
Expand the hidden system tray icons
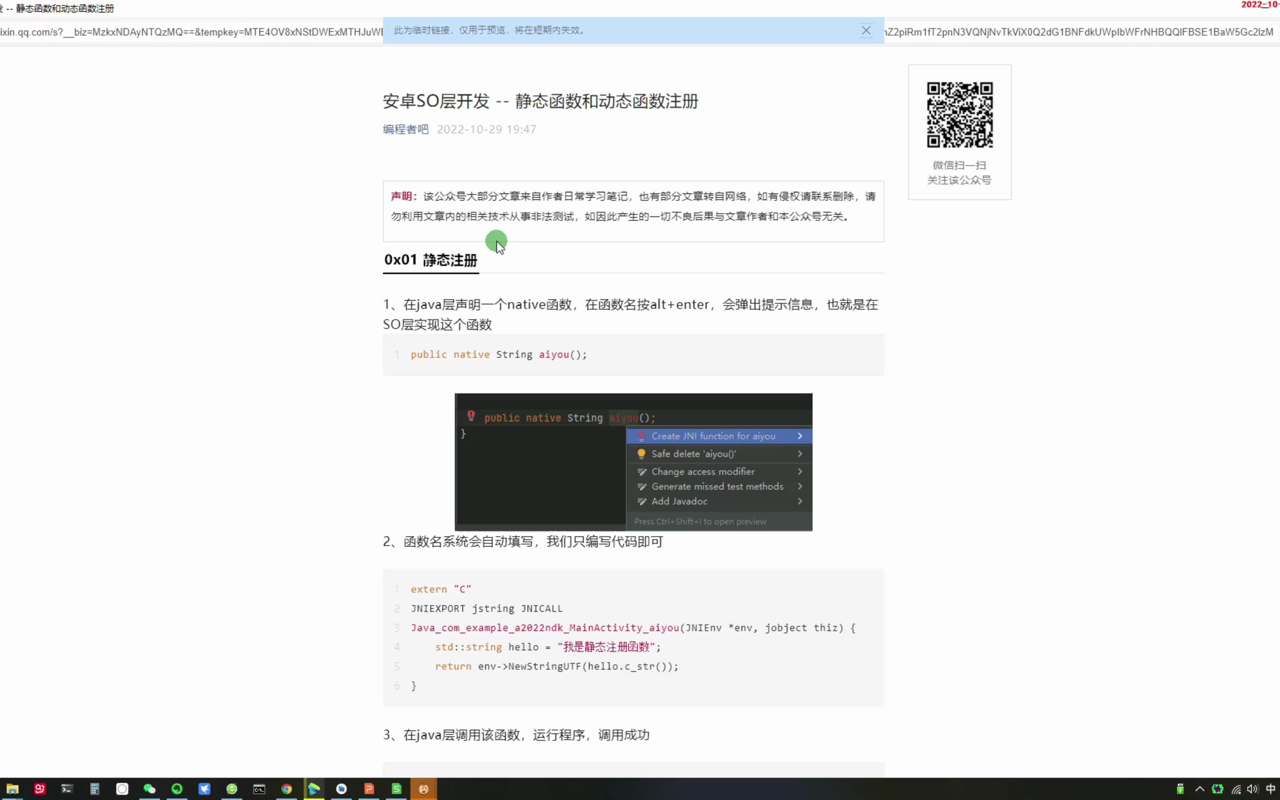(x=1200, y=789)
